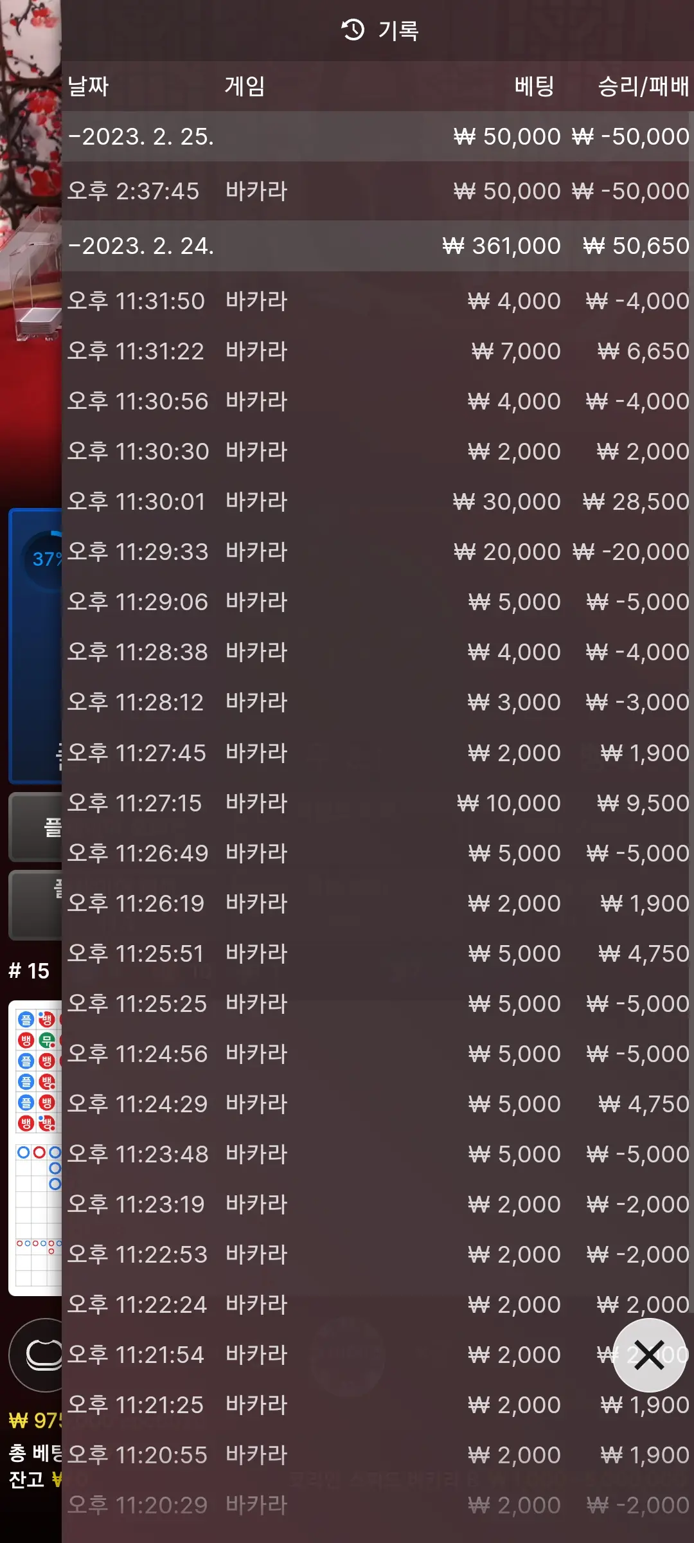Screen dimensions: 694x1543
Task: Select the 오후 11:29:33 row losing ₩20,000
Action: point(378,552)
